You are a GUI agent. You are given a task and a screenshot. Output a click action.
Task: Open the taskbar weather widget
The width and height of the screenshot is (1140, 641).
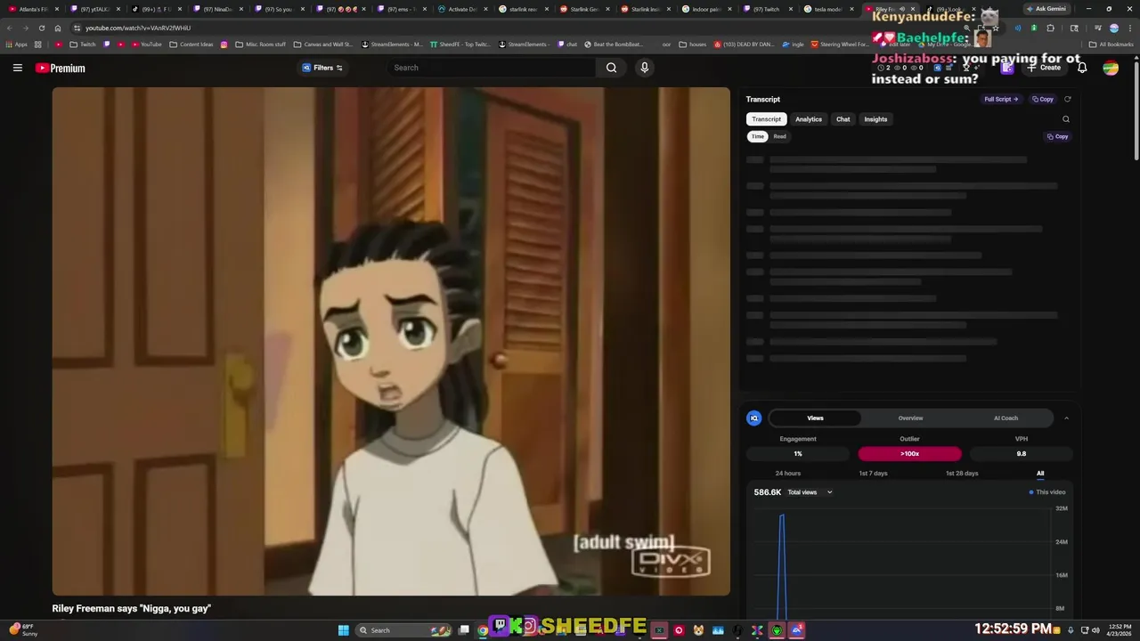click(x=23, y=630)
